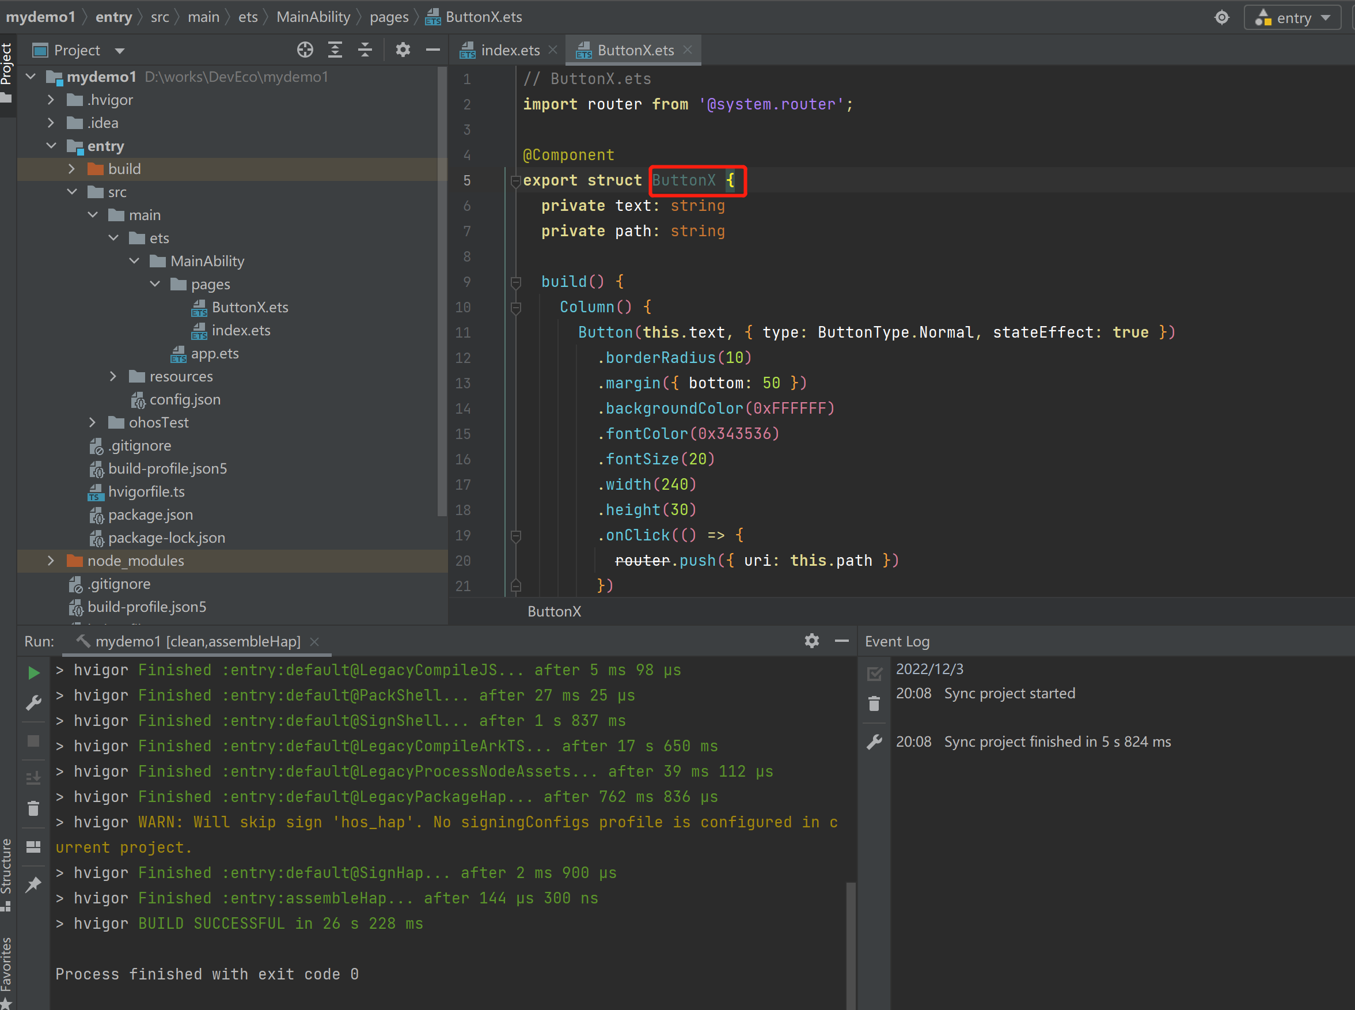The image size is (1355, 1010).
Task: Click the ButtonX structure breadcrumb below editor
Action: 554,611
